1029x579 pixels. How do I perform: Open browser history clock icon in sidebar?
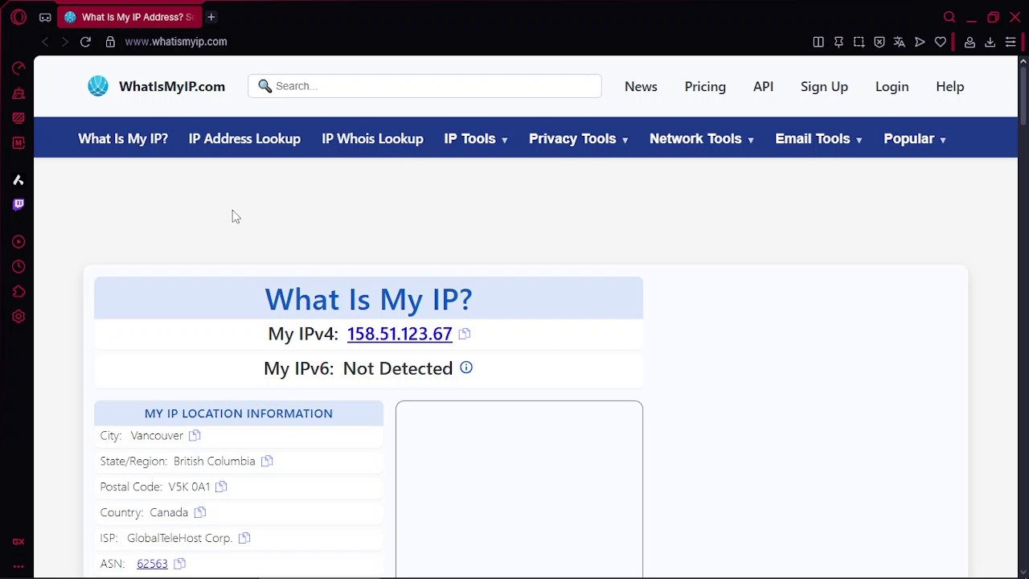click(18, 267)
